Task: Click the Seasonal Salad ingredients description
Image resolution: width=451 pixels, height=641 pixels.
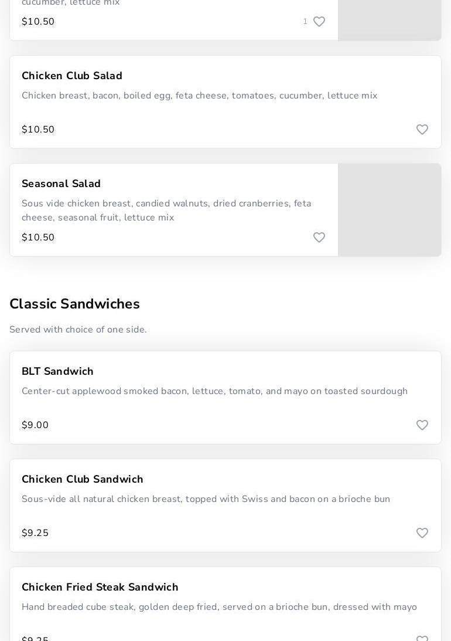Action: click(x=166, y=211)
